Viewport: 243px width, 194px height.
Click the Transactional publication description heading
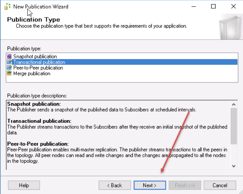point(39,121)
